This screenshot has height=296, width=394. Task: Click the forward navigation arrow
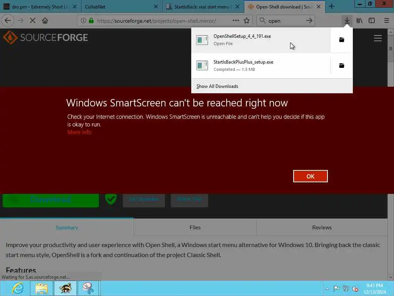20,21
